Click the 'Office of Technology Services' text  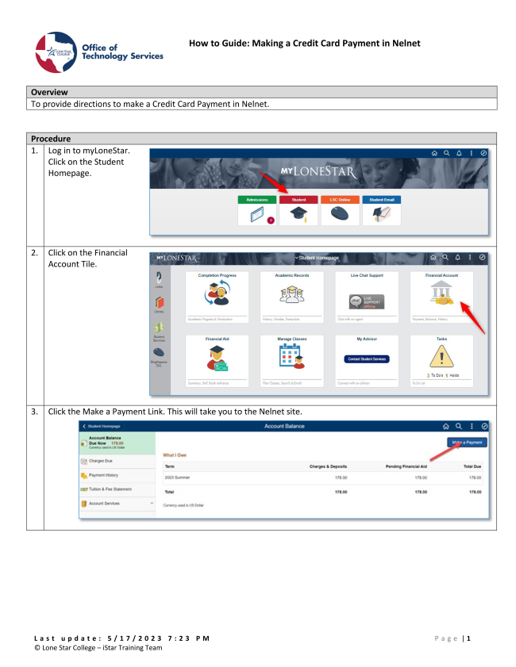[122, 52]
